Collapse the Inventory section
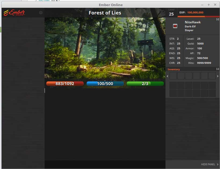This screenshot has height=169, width=220. (x=218, y=69)
